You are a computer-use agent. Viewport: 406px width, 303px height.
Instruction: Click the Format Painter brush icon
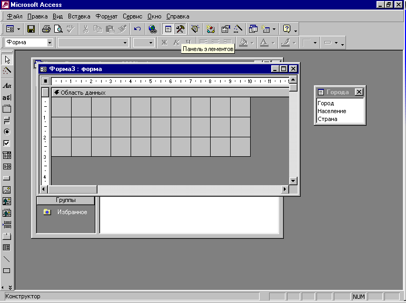122,29
